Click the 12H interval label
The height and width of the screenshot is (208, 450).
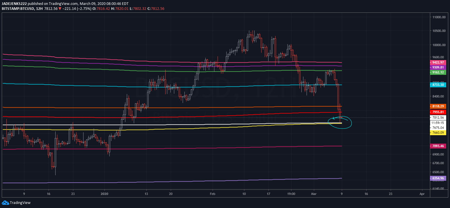coord(39,8)
